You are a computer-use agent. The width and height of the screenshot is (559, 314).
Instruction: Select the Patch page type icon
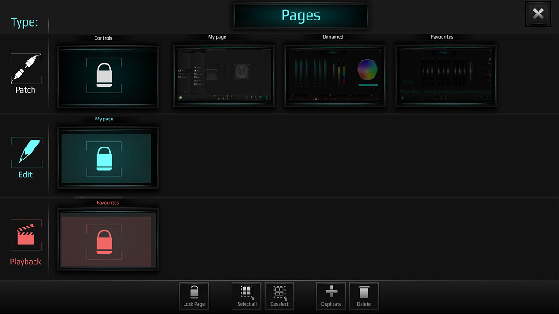click(26, 68)
